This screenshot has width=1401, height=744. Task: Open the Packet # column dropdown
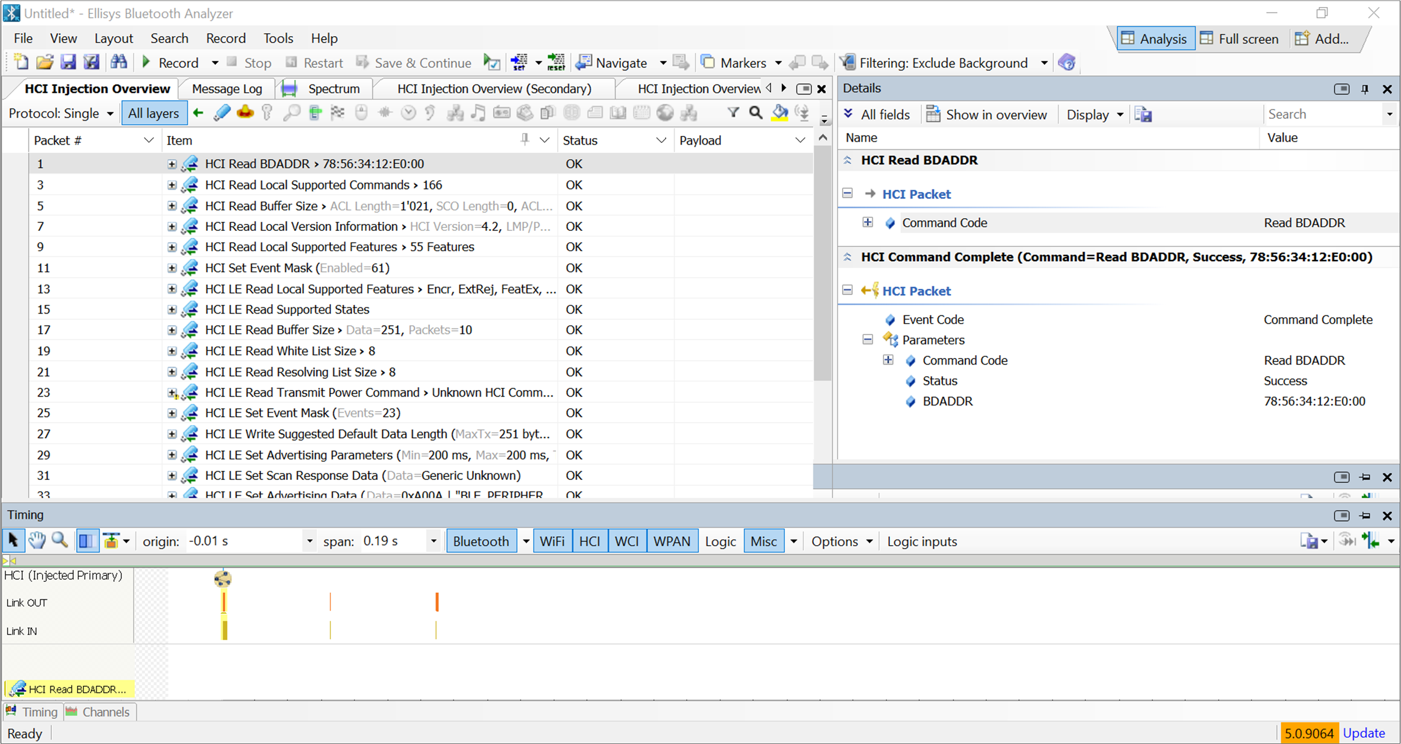149,140
